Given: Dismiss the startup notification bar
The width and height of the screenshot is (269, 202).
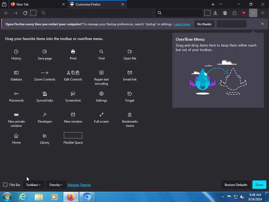Looking at the screenshot, I should (x=262, y=24).
